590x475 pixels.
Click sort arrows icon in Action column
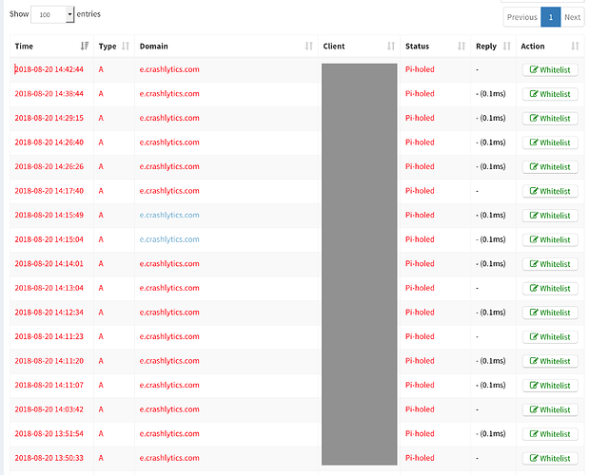click(x=575, y=46)
